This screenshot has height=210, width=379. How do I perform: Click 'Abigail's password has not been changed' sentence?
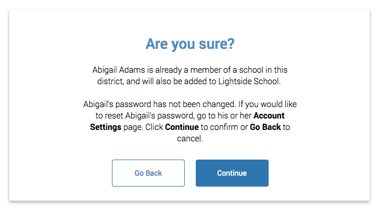coord(159,104)
